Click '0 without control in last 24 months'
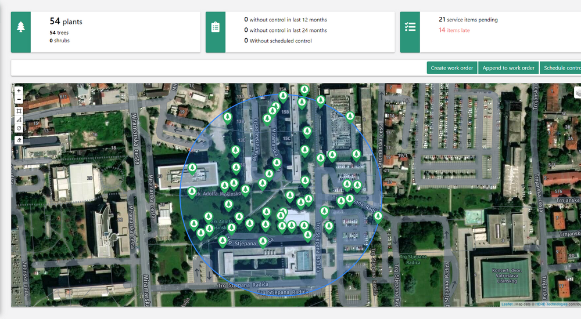This screenshot has height=319, width=581. (285, 30)
